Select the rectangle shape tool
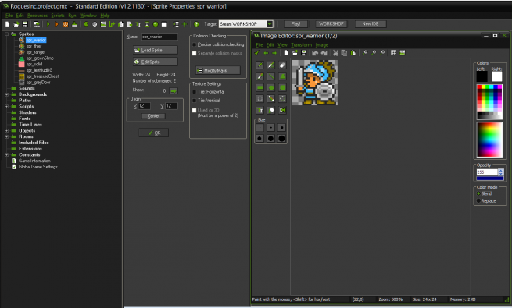This screenshot has width=512, height=308. (260, 87)
